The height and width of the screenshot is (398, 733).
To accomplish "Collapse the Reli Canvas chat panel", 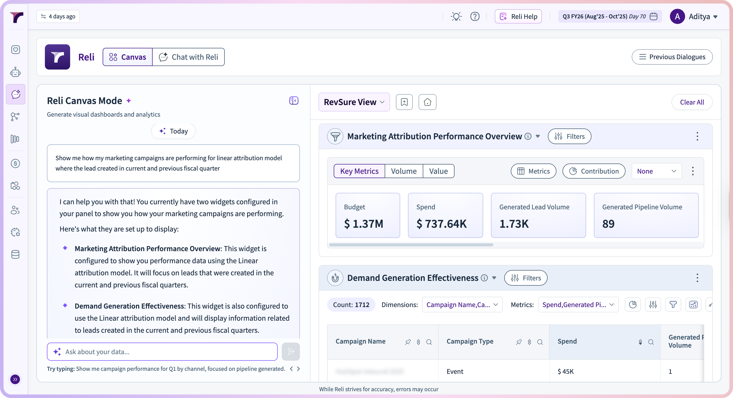I will (x=294, y=101).
